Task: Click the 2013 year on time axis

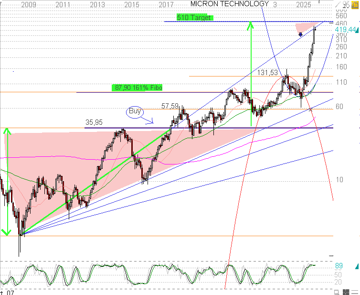Action: pyautogui.click(x=97, y=4)
